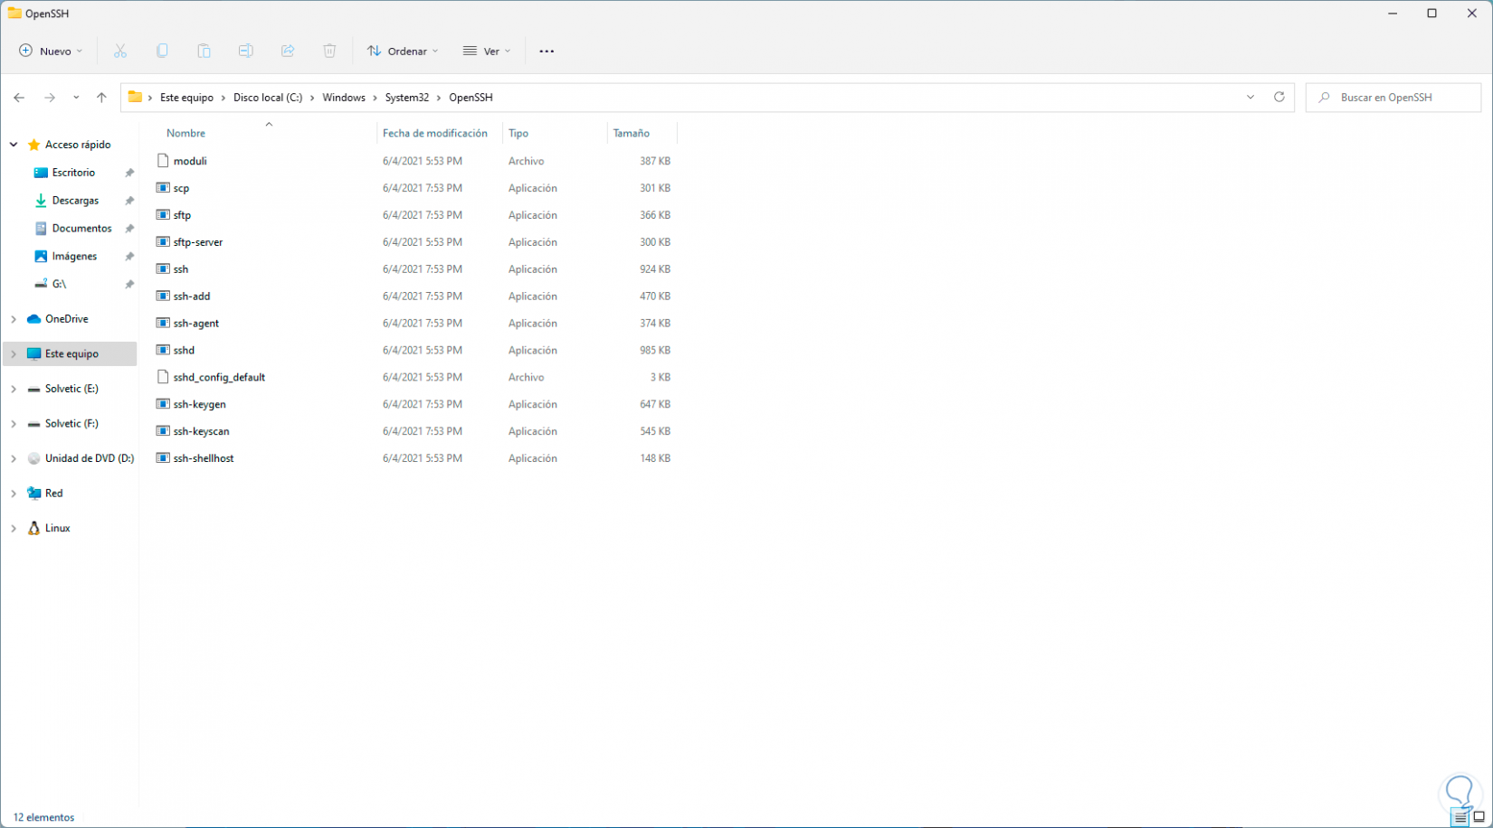Image resolution: width=1493 pixels, height=828 pixels.
Task: Click the Buscar en OpenSSH search box
Action: click(x=1393, y=98)
